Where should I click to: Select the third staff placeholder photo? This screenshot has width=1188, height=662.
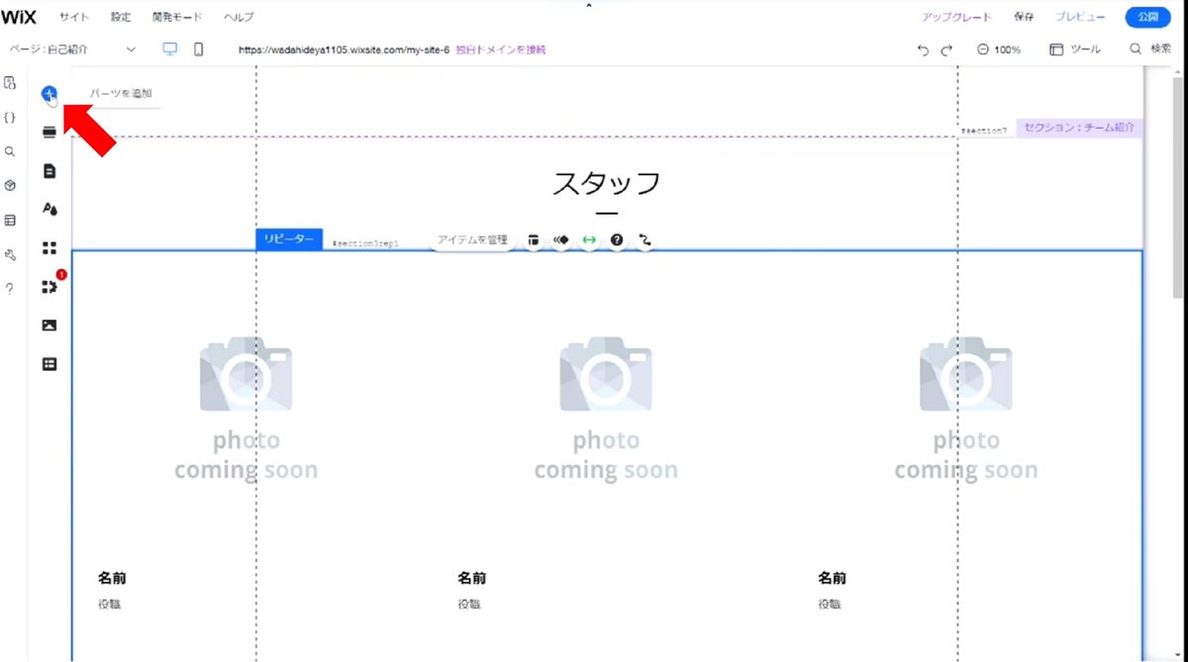(966, 408)
